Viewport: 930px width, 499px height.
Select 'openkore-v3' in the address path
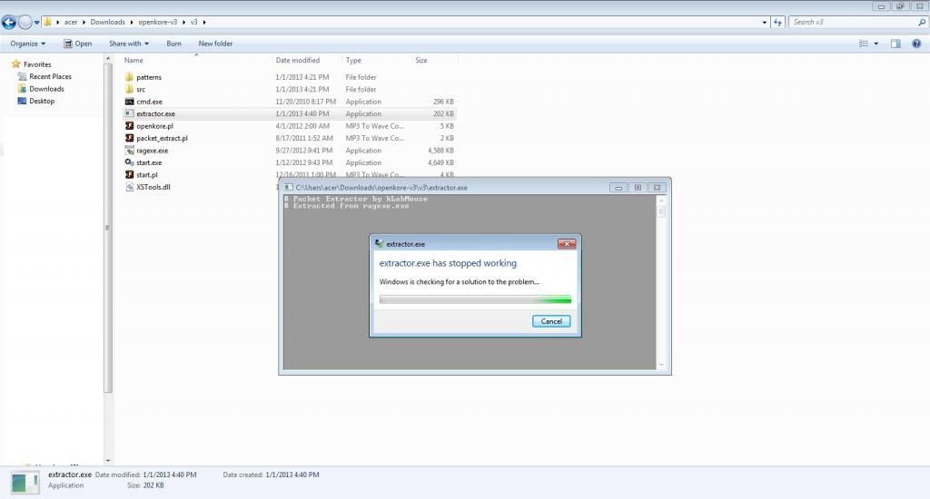158,22
